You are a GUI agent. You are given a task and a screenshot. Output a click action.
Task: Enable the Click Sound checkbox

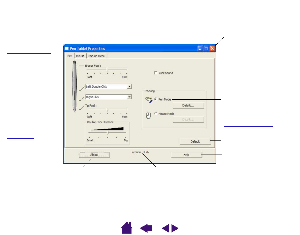pyautogui.click(x=156, y=73)
